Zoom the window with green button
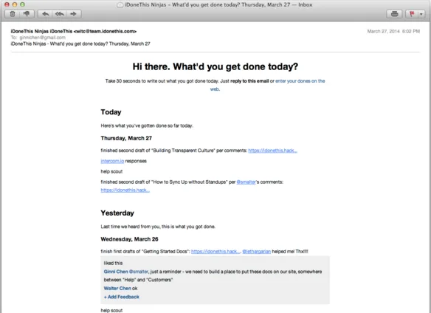Screen dimensions: 431x313 (x=22, y=4)
